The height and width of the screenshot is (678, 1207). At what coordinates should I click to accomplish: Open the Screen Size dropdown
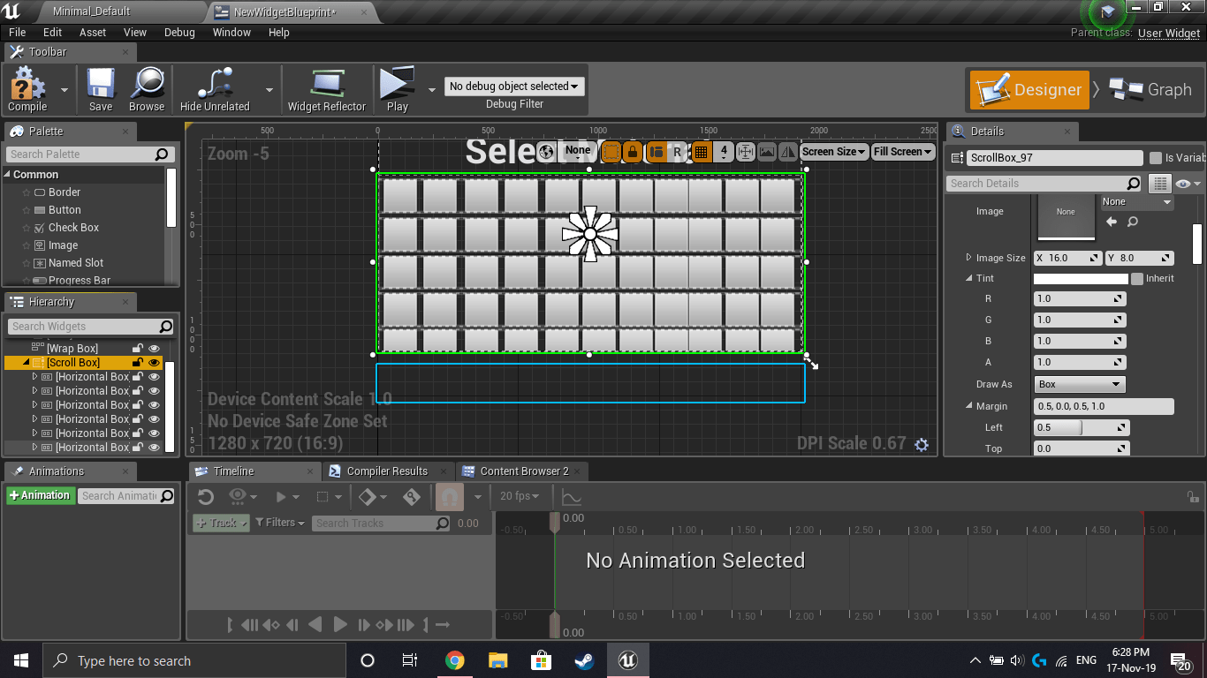point(834,152)
